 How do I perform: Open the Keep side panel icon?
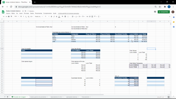pos(174,22)
